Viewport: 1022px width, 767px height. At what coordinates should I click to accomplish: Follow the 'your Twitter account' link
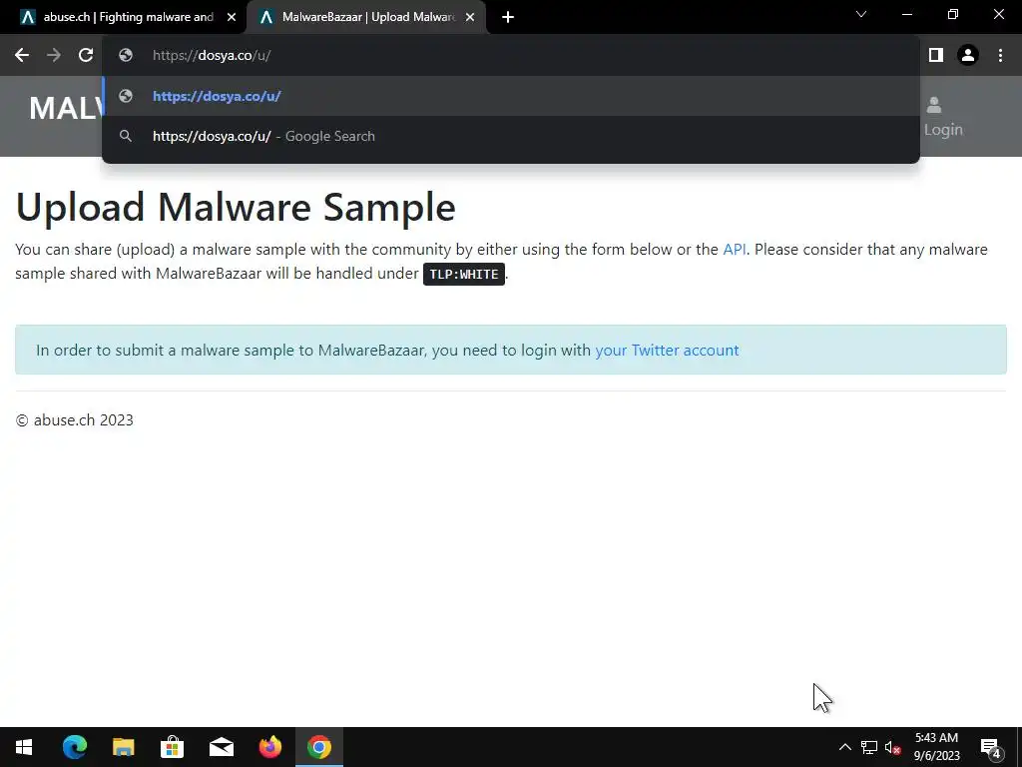(x=667, y=351)
